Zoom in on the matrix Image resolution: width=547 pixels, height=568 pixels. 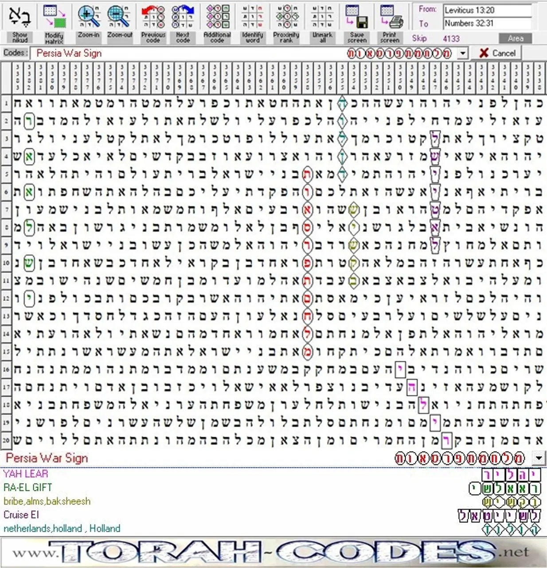[88, 16]
